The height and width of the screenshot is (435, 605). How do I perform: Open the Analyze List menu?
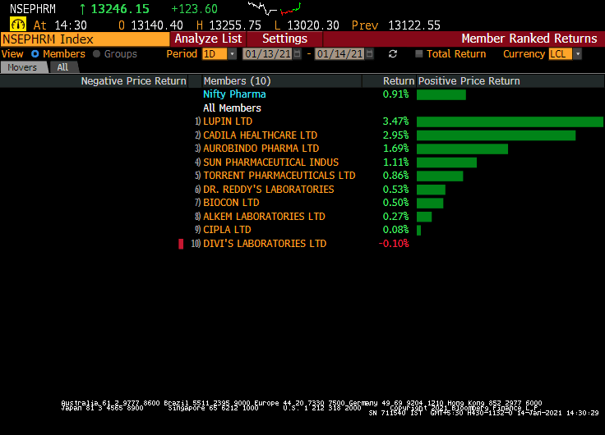point(208,39)
